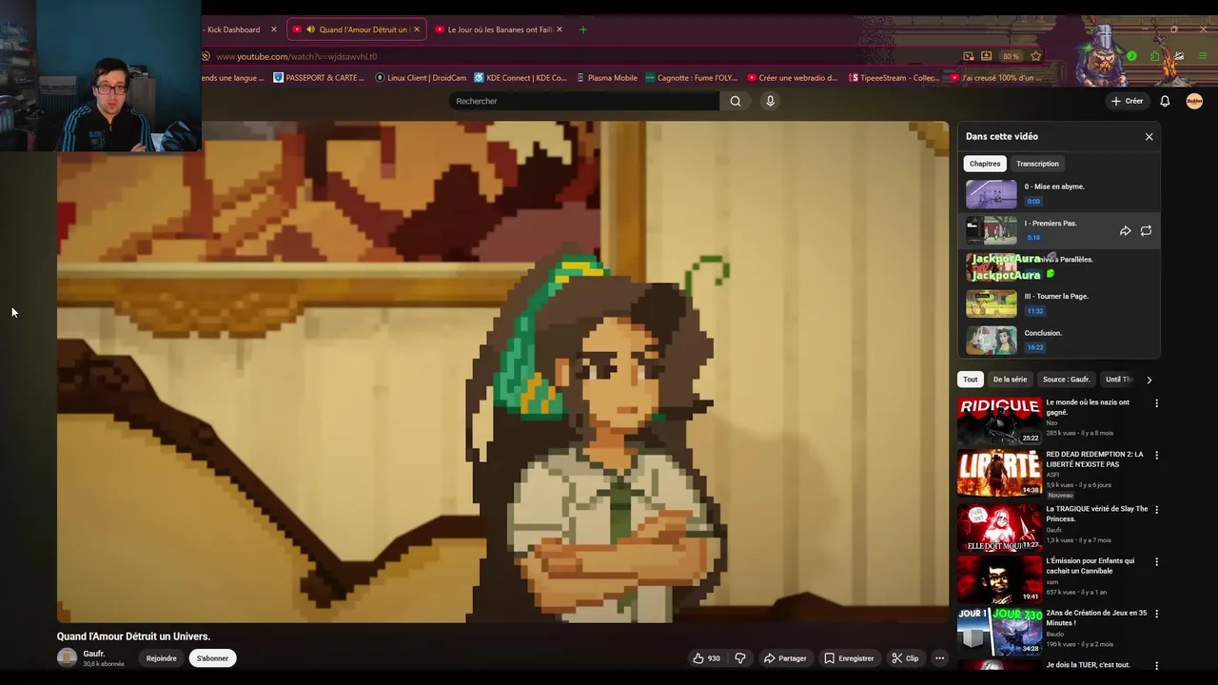1218x685 pixels.
Task: Open the 'Cagnotte : Fume l'OLY' bookmark
Action: coord(691,78)
